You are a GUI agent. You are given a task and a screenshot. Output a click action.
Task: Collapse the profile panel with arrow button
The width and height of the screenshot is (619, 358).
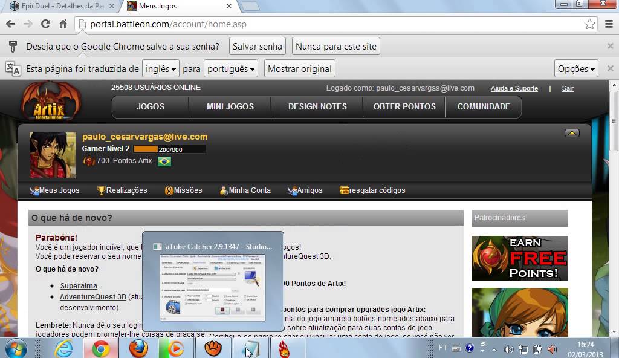572,133
